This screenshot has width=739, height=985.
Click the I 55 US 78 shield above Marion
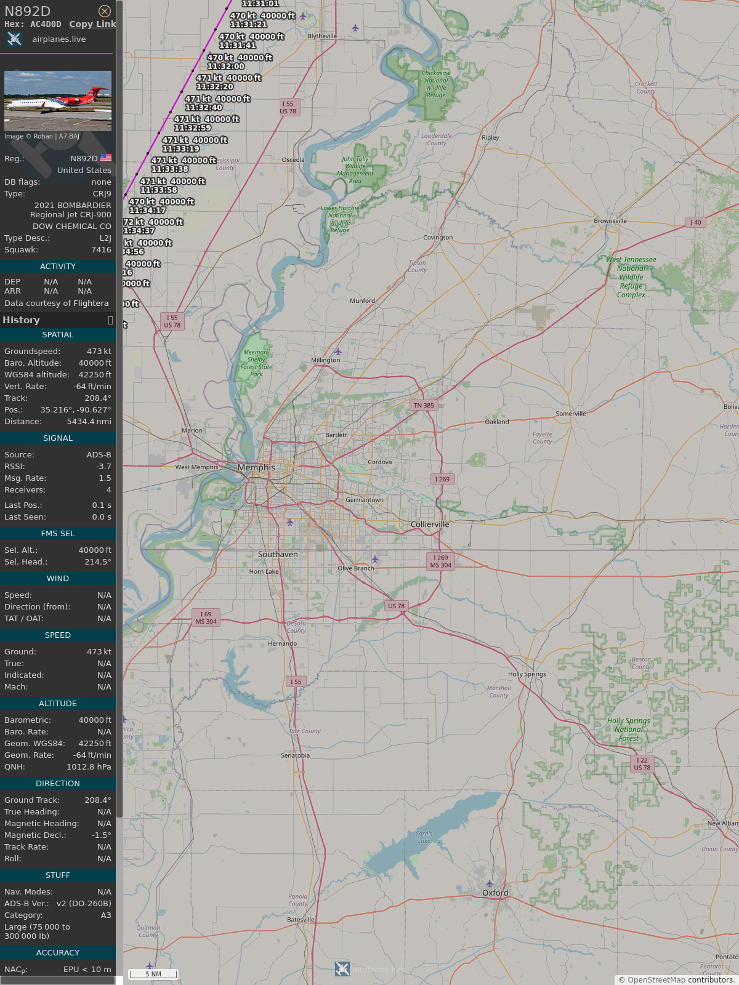[x=172, y=321]
